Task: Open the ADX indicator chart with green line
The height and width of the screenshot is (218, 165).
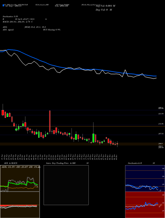Action: pos(20,178)
